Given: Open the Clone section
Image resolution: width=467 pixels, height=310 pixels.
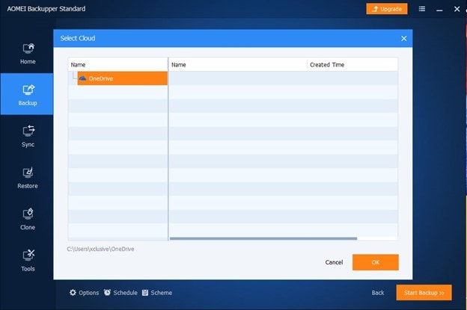Looking at the screenshot, I should [28, 219].
